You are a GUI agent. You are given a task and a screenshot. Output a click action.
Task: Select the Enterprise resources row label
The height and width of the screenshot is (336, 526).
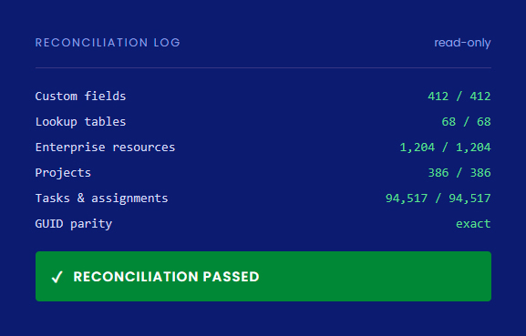point(105,148)
